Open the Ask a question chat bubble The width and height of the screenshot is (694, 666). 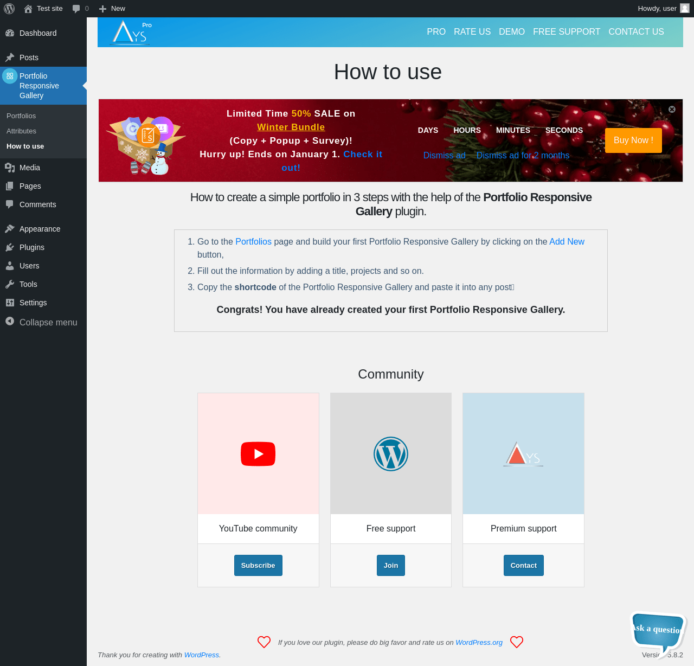coord(658,633)
